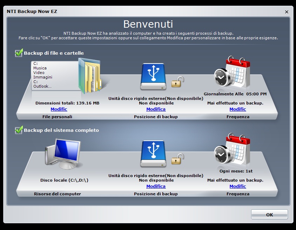Open Modific link under Ogni mese schedule
Image resolution: width=296 pixels, height=230 pixels.
coord(238,187)
